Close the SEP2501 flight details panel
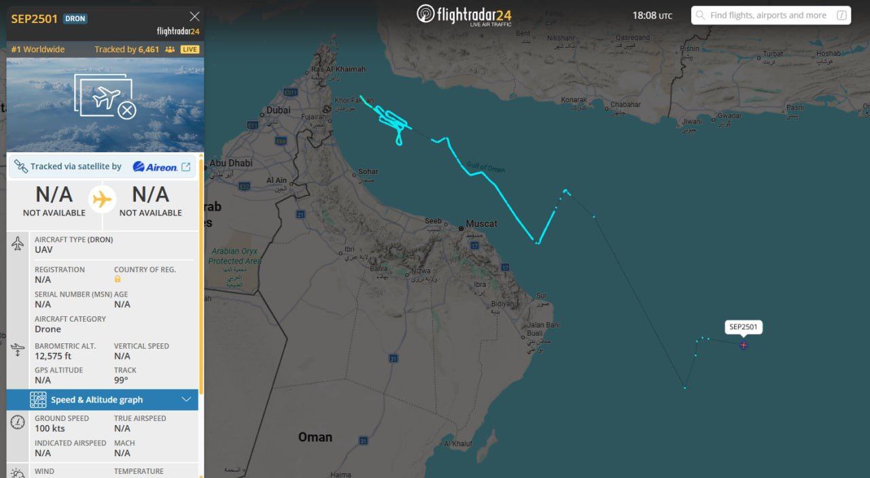The width and height of the screenshot is (870, 478). click(x=194, y=17)
